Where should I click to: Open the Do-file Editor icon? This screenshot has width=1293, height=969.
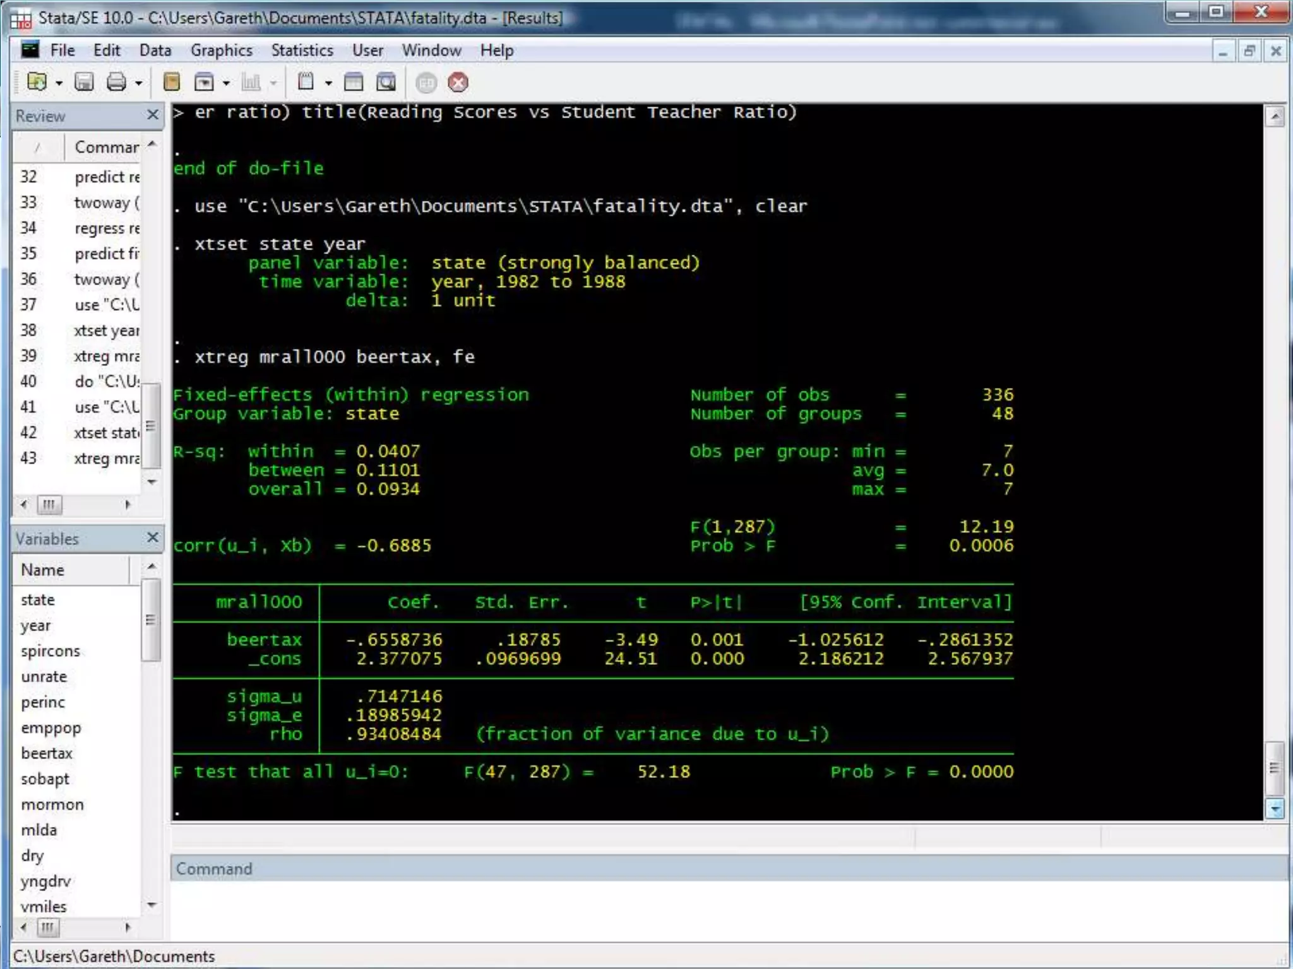click(x=306, y=82)
